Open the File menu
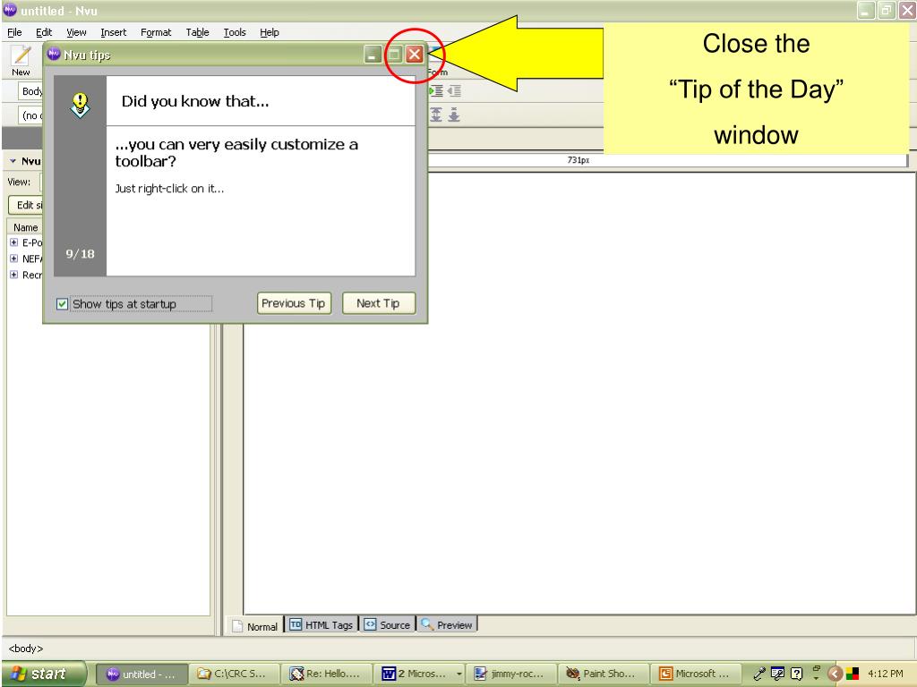This screenshot has height=687, width=917. (14, 32)
